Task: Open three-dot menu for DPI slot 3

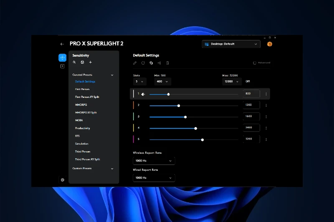Action: 266,117
